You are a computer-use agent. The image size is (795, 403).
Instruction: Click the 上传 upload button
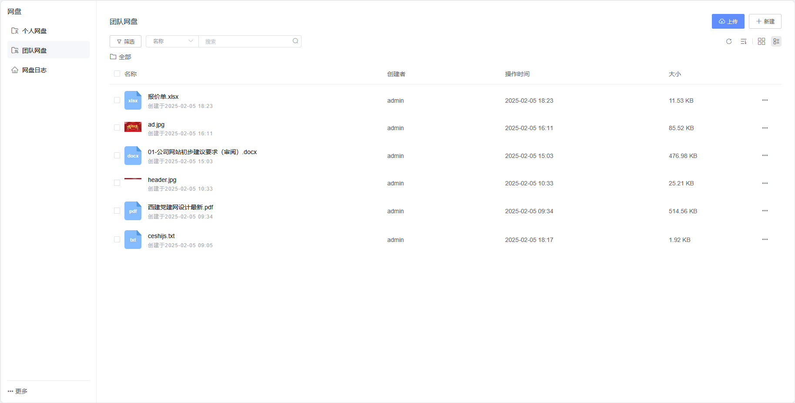[728, 21]
